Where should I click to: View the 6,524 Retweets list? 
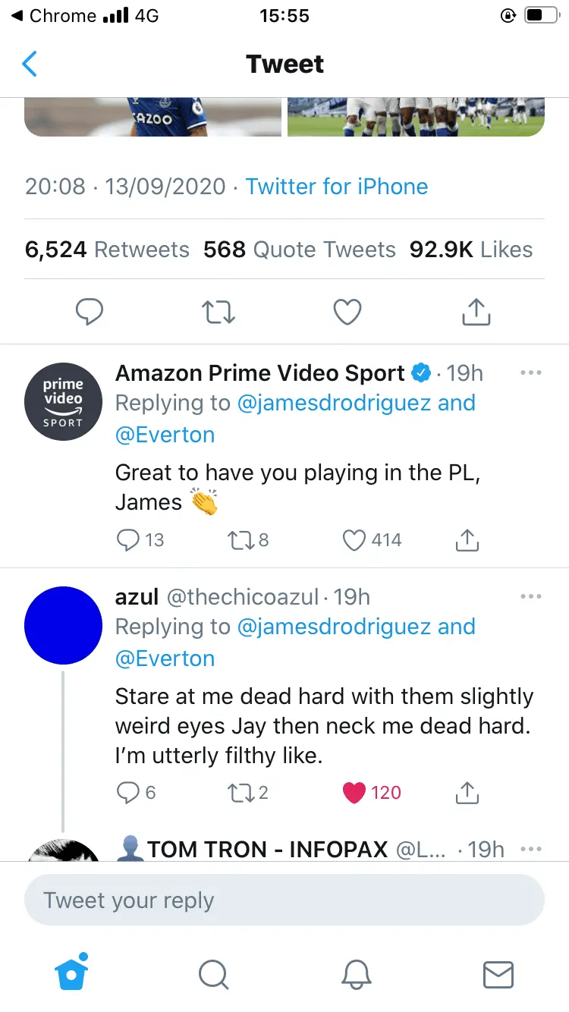(x=107, y=250)
